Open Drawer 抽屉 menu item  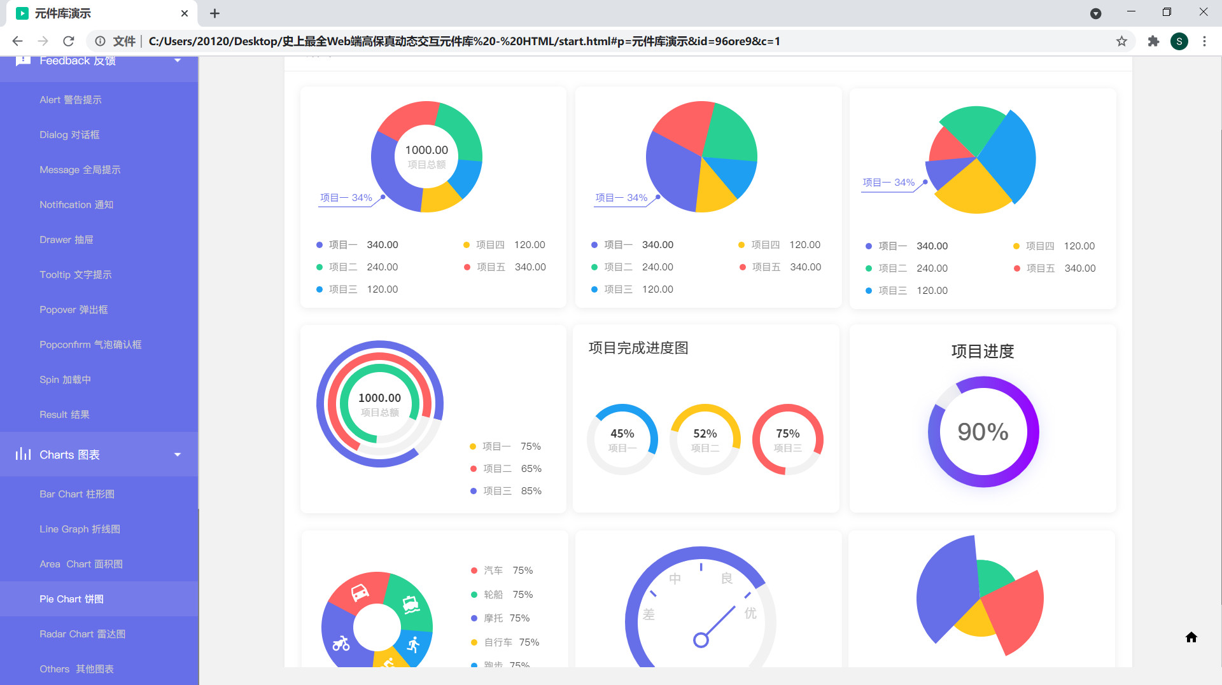pos(66,240)
